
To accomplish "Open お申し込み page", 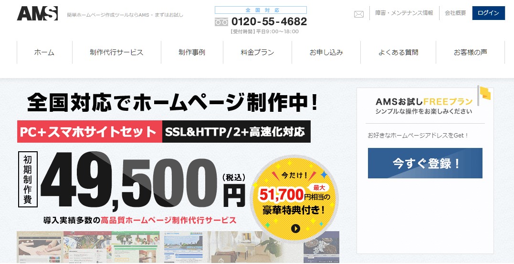I will pyautogui.click(x=326, y=52).
